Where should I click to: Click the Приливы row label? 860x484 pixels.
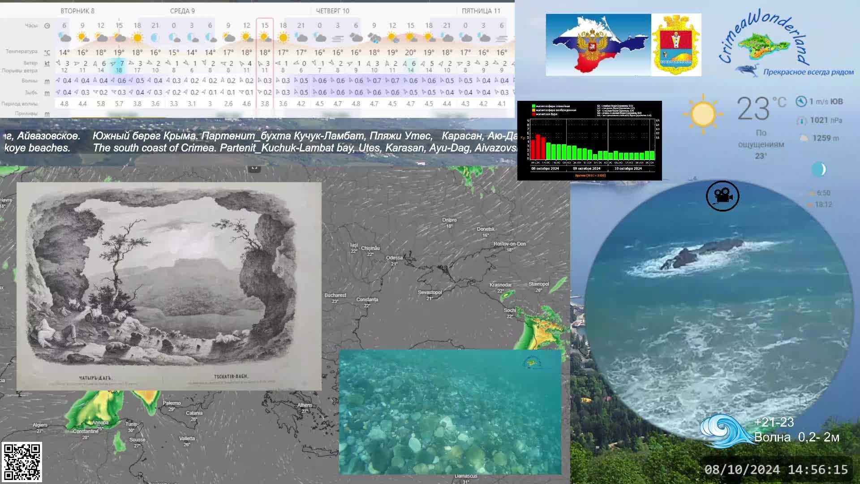click(x=26, y=114)
